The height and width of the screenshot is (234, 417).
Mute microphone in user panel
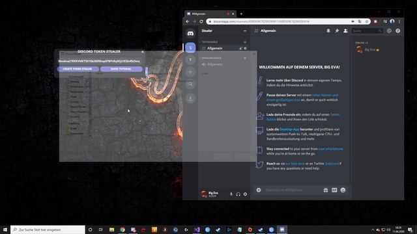(231, 194)
